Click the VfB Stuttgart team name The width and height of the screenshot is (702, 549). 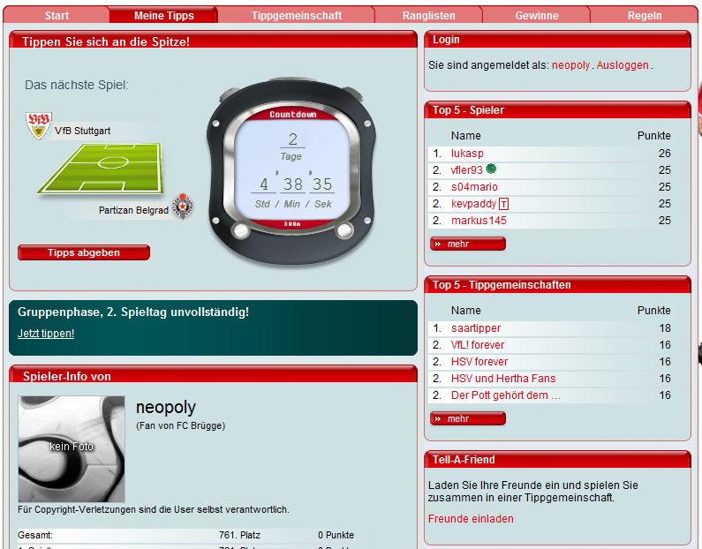(82, 132)
